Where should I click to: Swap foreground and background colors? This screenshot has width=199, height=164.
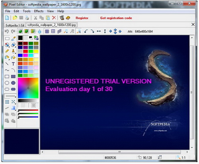[x=36, y=38]
